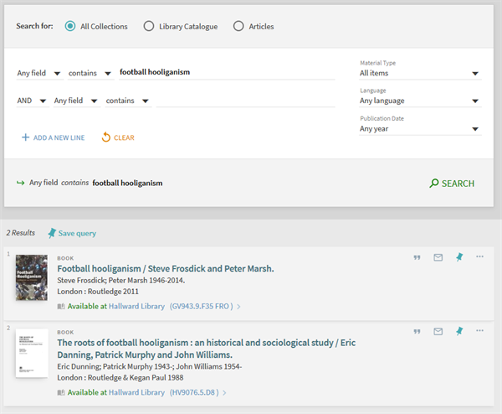
Task: Pin the Football hooliganism book result
Action: pos(458,257)
